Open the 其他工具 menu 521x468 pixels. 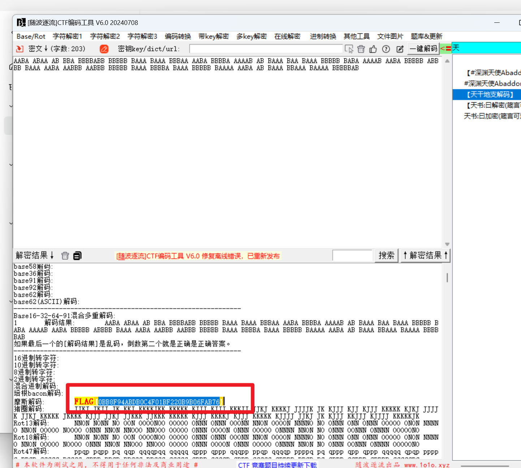pyautogui.click(x=357, y=36)
